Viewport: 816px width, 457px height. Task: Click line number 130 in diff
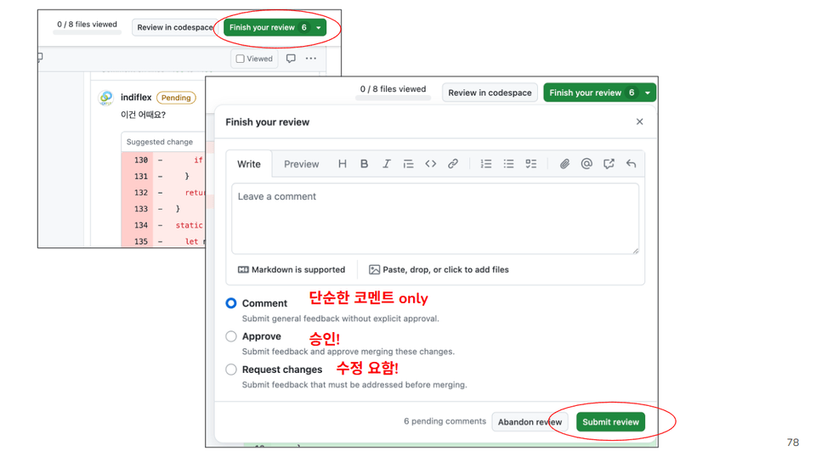tap(141, 161)
